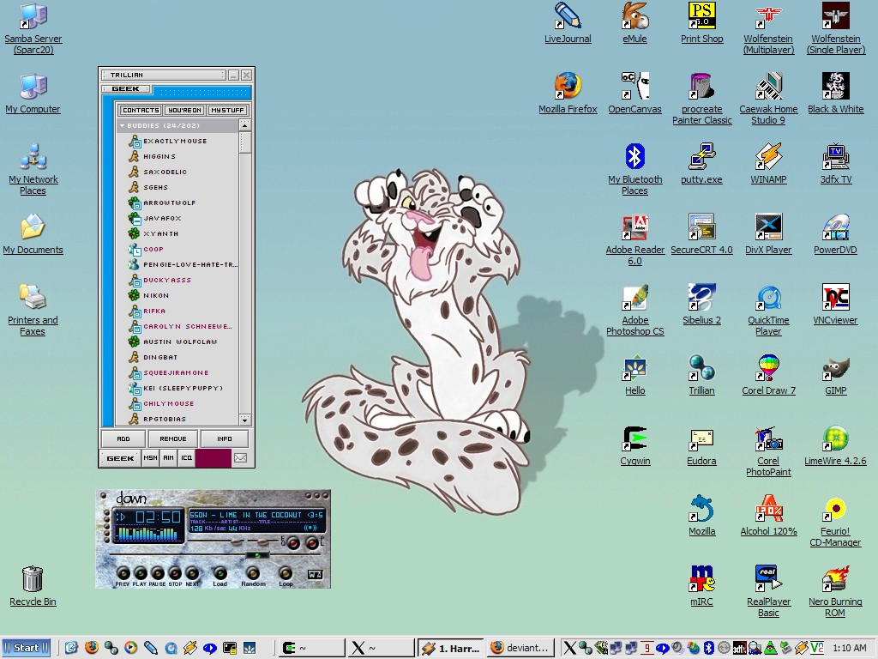Open Alcohol 120% desktop shortcut

pos(768,516)
